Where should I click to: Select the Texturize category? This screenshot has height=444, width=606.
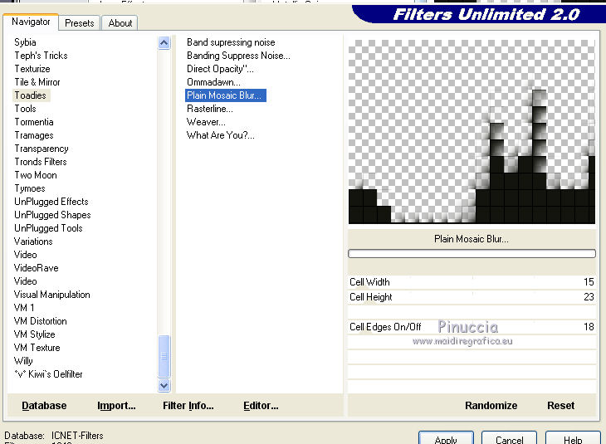coord(32,69)
